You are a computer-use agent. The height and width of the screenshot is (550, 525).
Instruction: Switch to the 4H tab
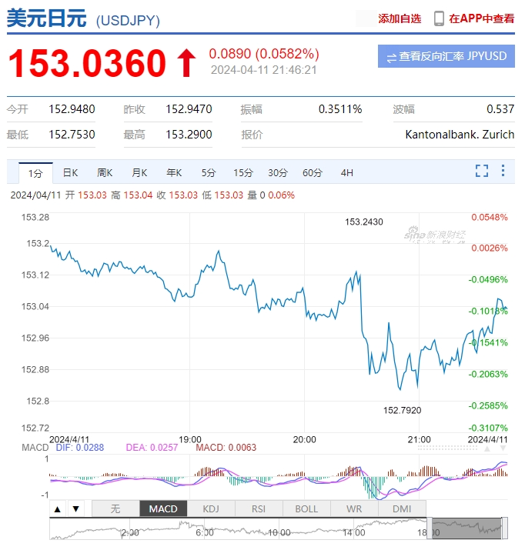point(346,172)
